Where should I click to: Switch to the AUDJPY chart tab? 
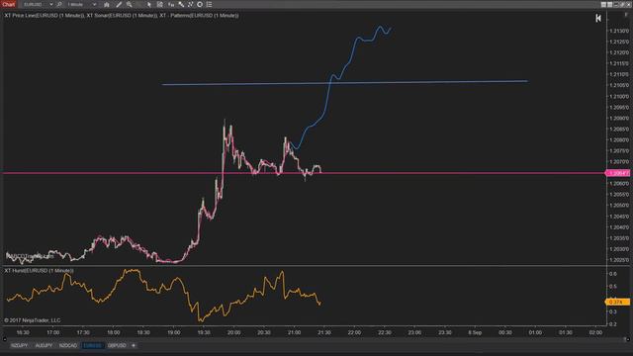coord(44,345)
